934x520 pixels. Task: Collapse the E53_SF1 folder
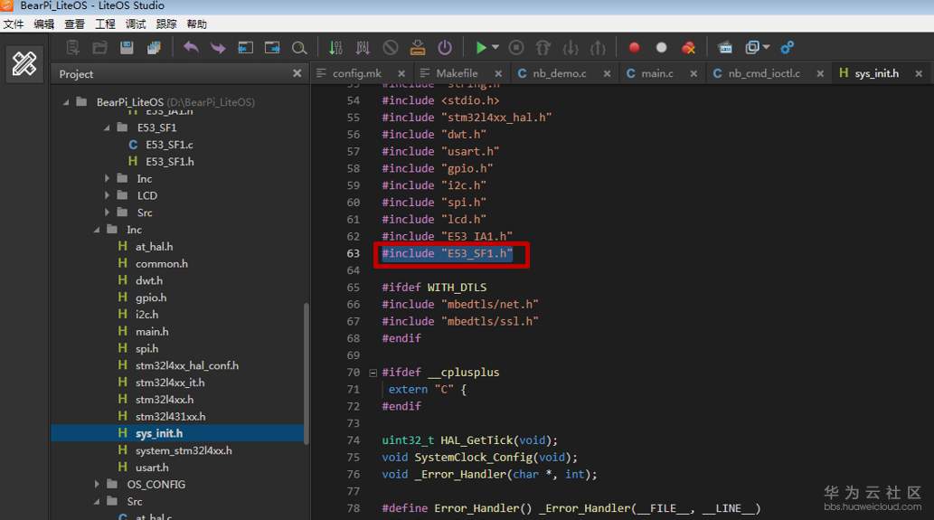tap(107, 128)
